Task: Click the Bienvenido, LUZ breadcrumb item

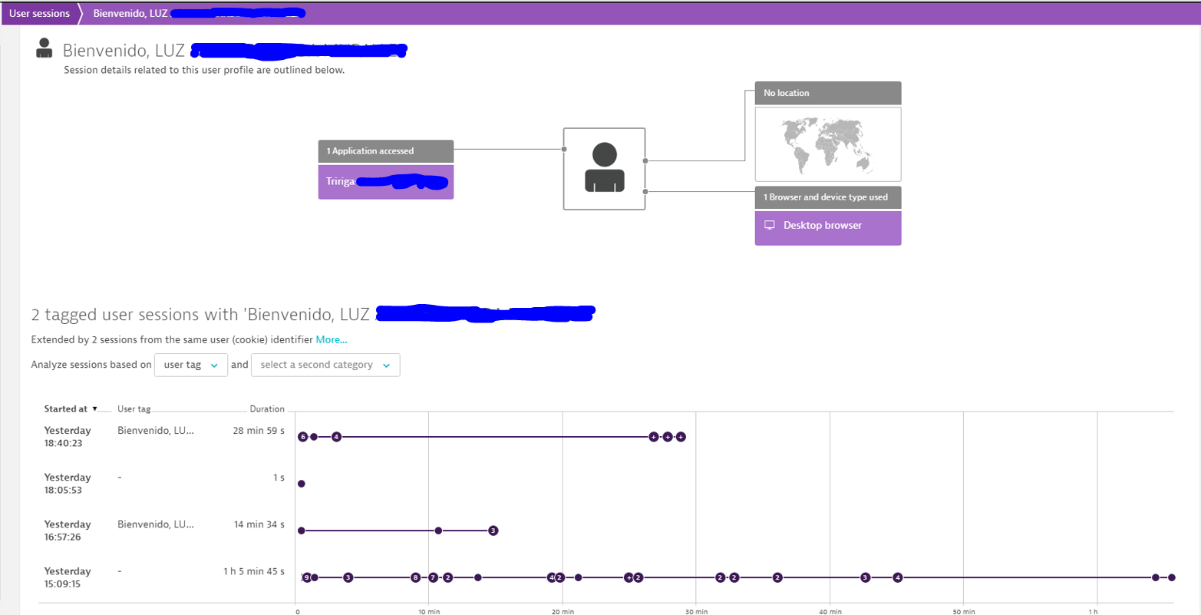Action: pos(129,13)
